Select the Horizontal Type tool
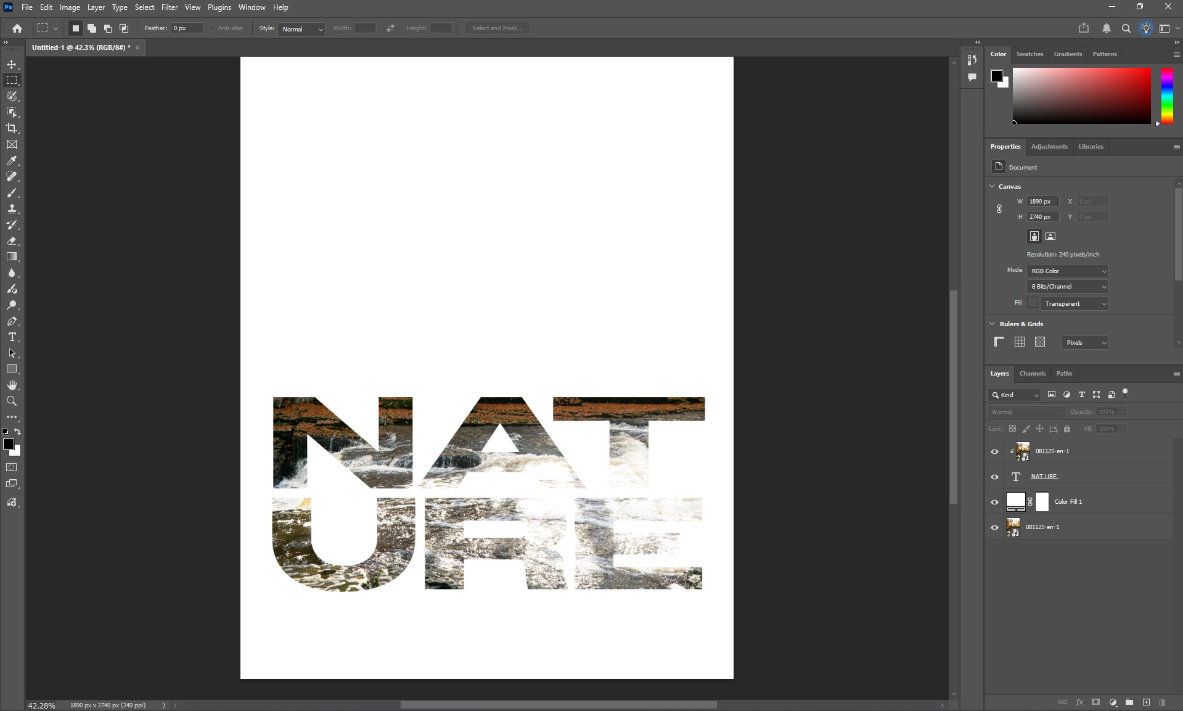The image size is (1183, 711). 12,337
